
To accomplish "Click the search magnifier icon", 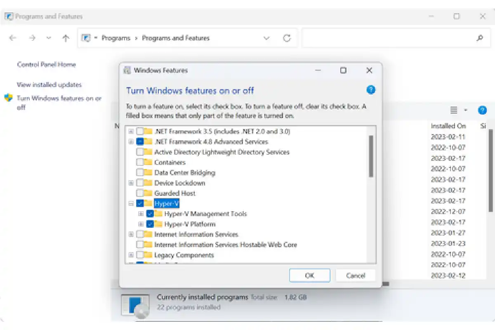I will click(479, 38).
